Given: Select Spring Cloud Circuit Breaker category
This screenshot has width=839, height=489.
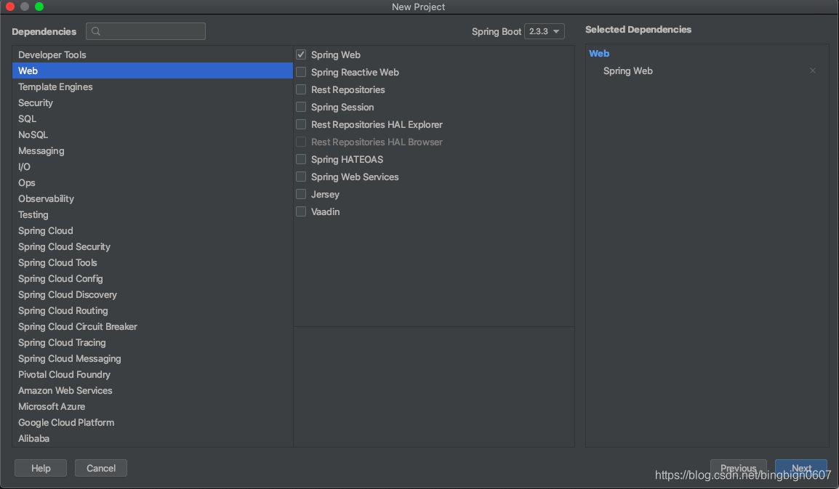Looking at the screenshot, I should click(153, 327).
